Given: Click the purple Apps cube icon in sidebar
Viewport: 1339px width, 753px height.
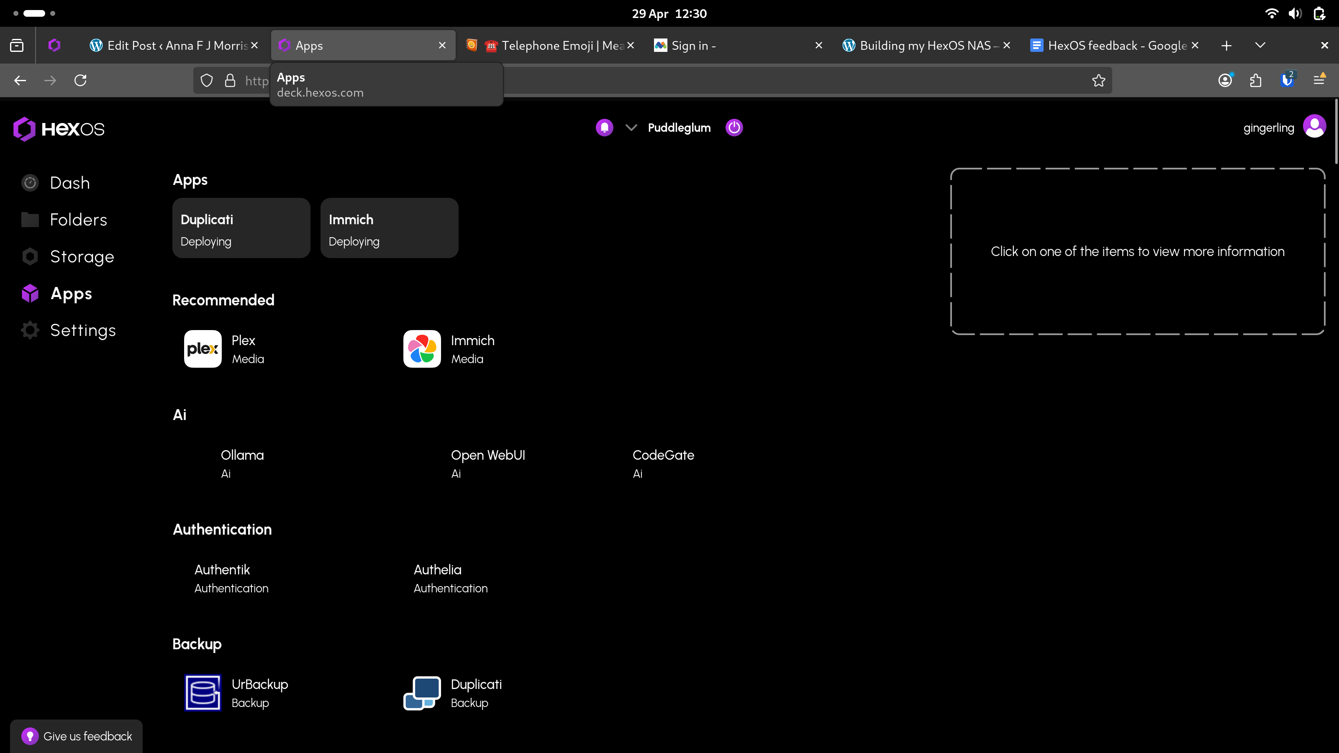Looking at the screenshot, I should (30, 293).
